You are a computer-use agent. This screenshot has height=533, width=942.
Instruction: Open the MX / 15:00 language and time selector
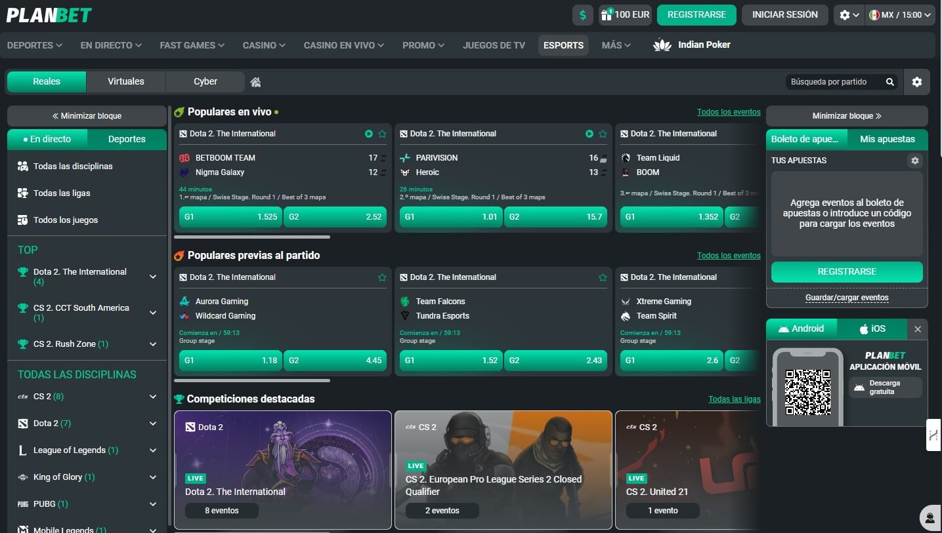click(x=900, y=15)
